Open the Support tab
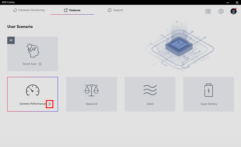This screenshot has height=147, width=241. (115, 10)
